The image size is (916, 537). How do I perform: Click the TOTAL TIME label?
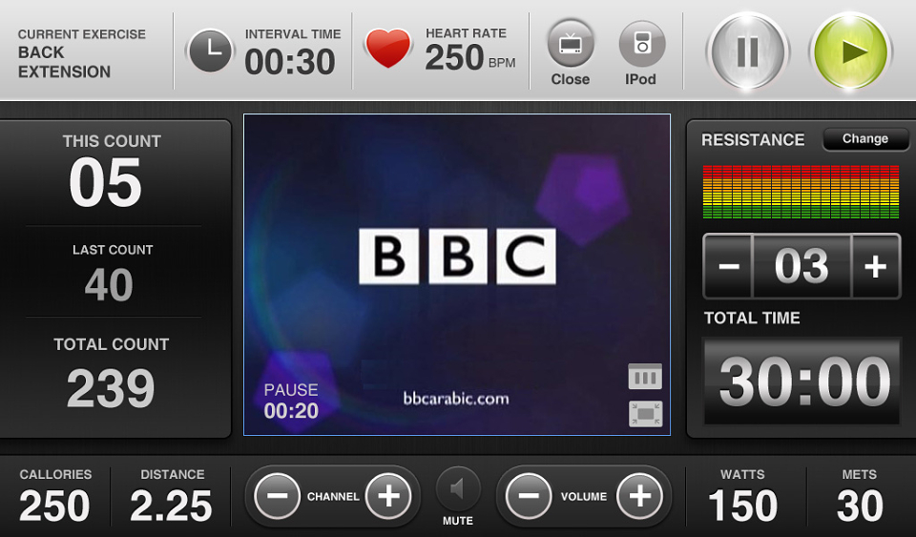[x=752, y=319]
